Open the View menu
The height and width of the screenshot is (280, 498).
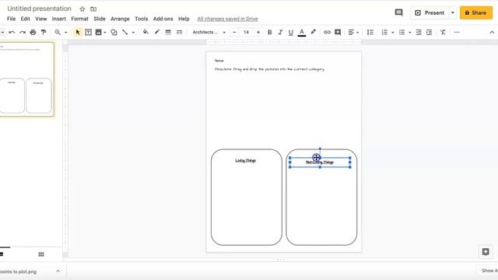(41, 19)
